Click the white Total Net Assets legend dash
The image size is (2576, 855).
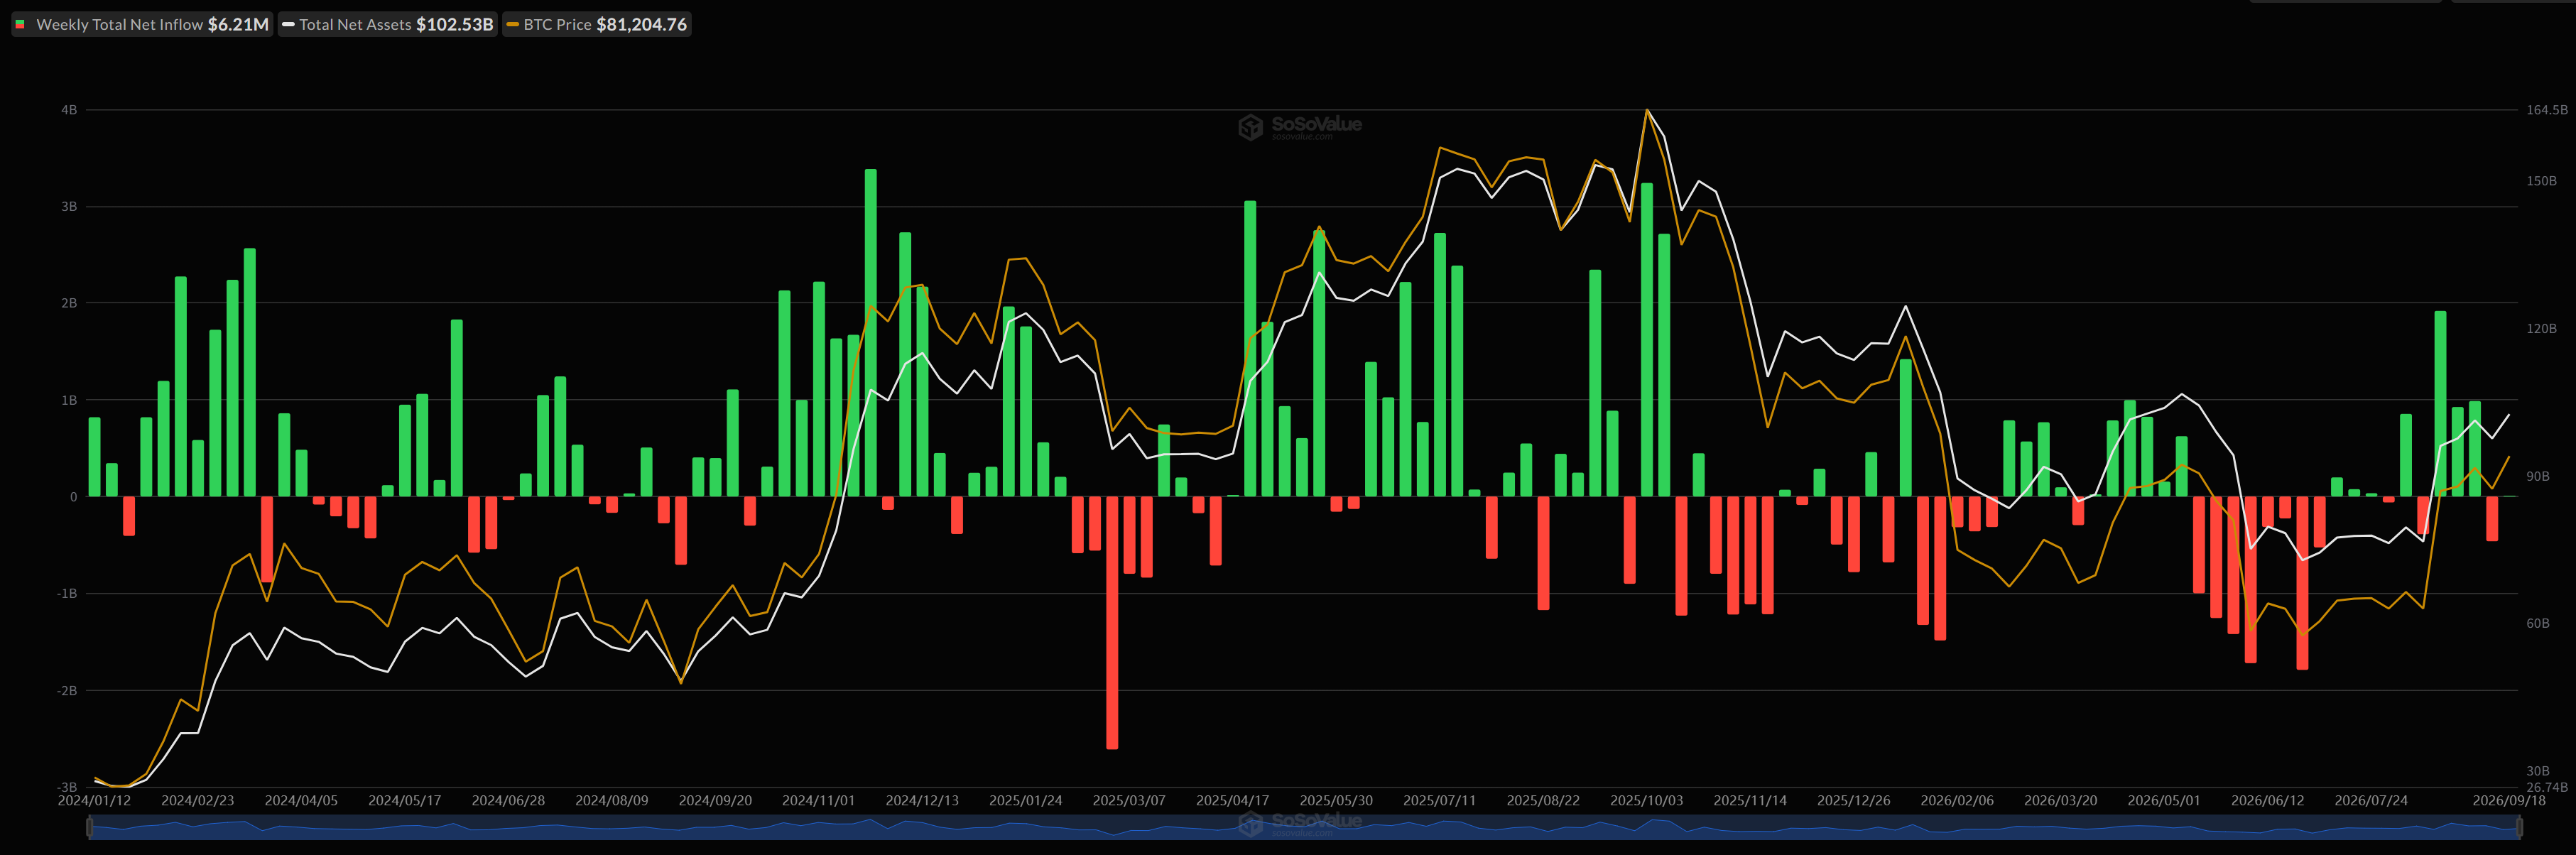[x=288, y=25]
